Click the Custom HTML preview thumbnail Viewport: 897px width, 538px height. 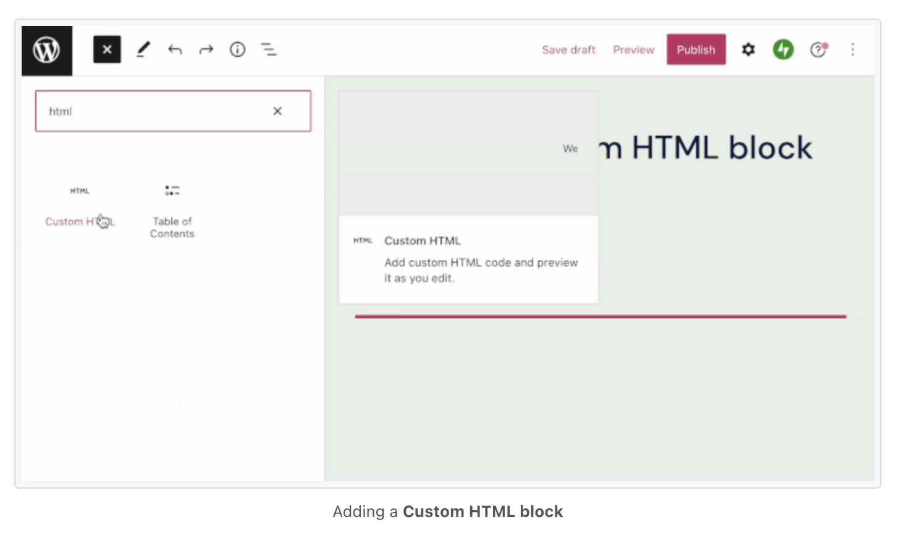click(468, 153)
